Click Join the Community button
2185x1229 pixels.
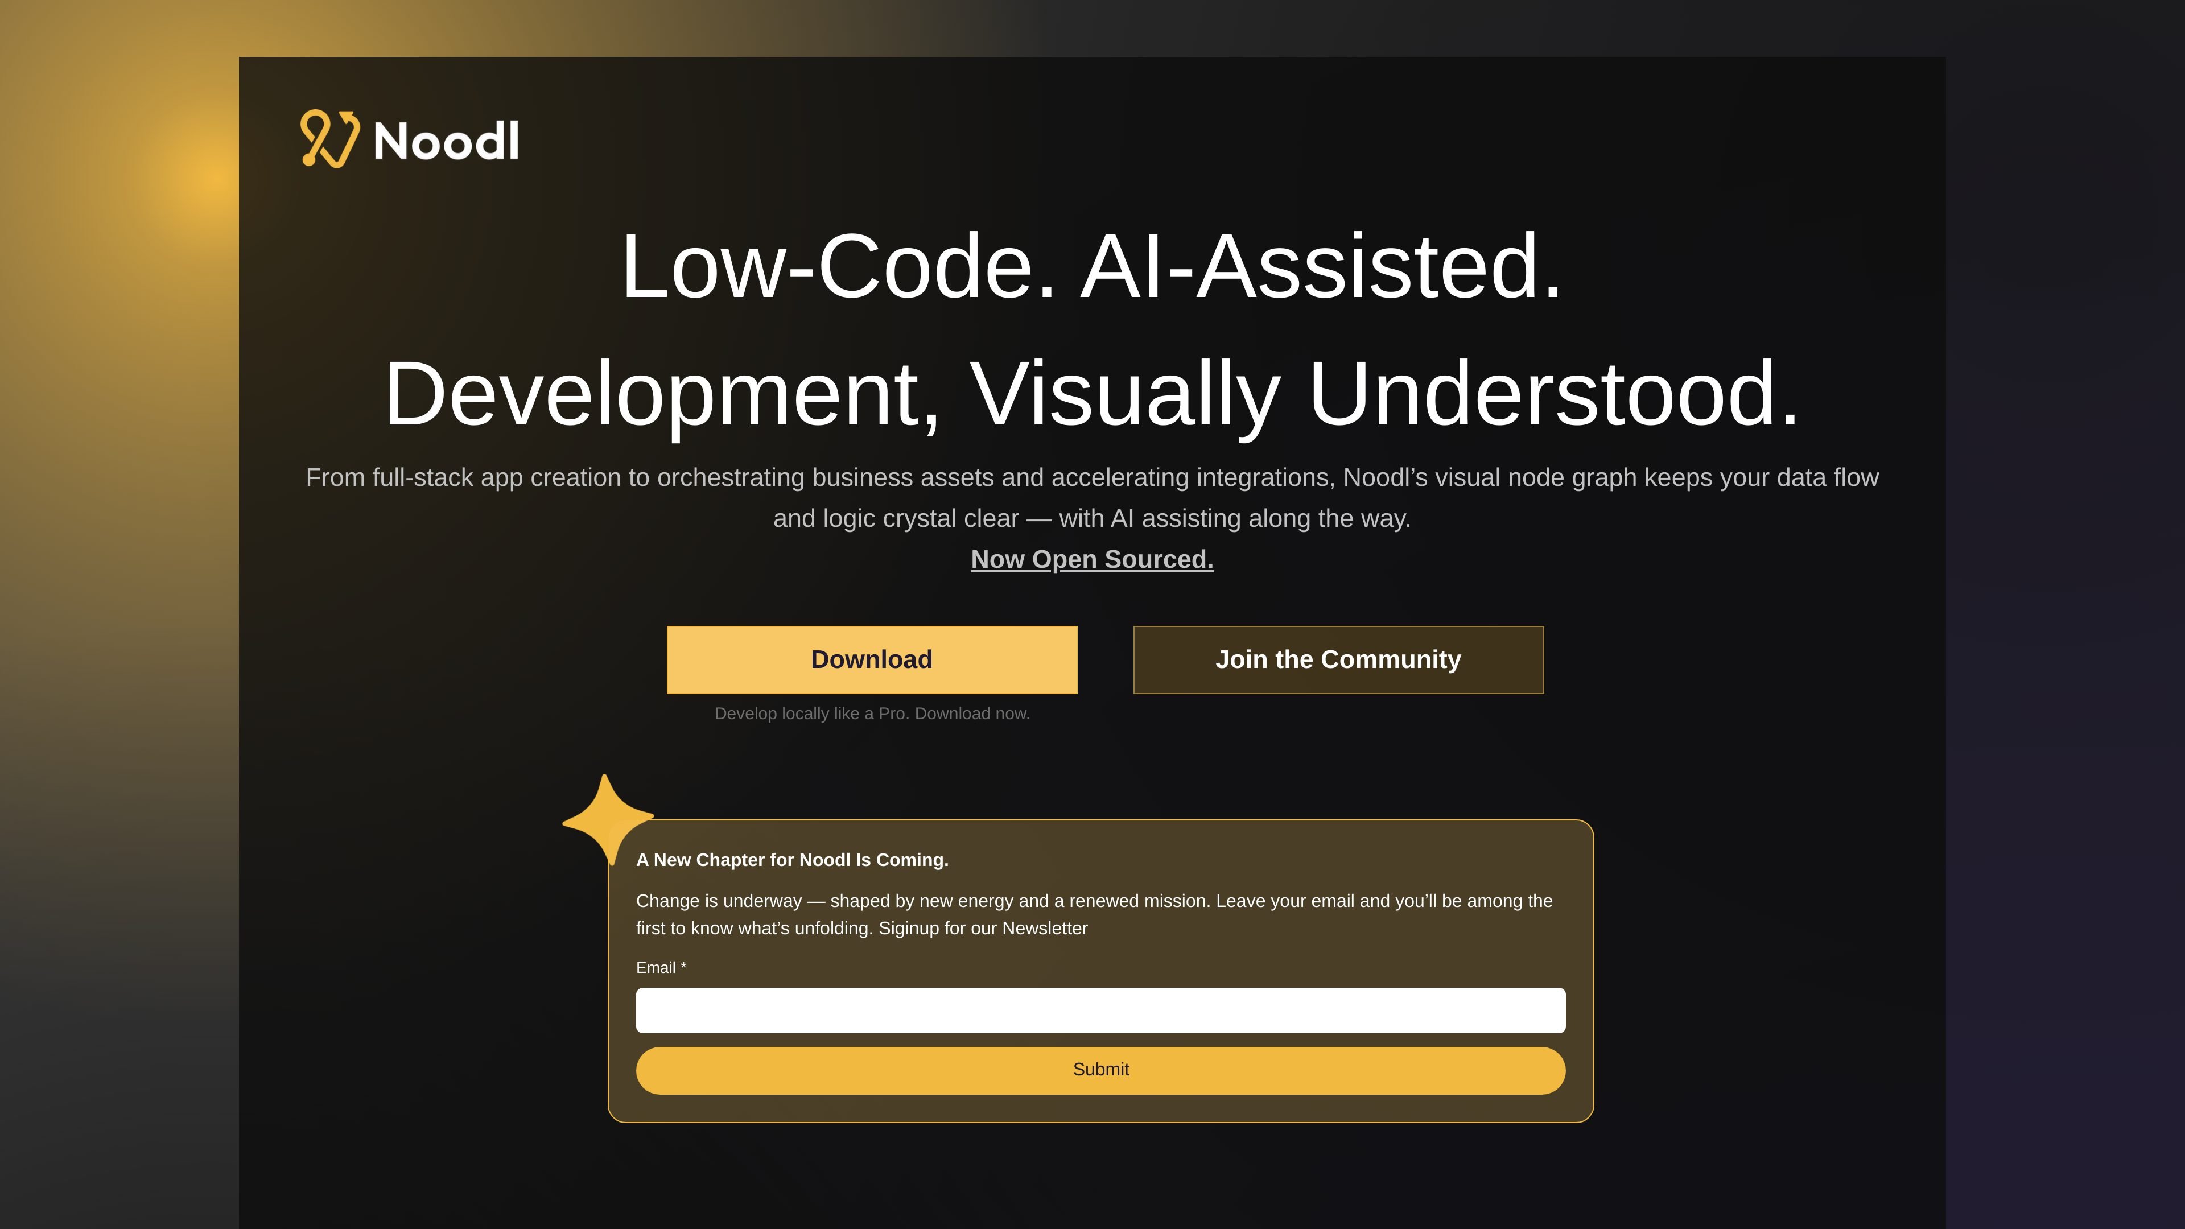[1338, 660]
